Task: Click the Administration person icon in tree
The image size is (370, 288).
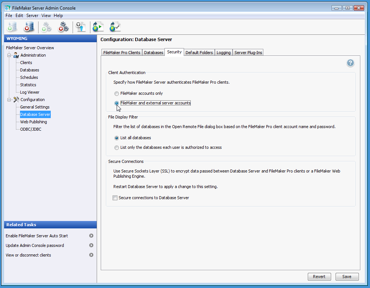Action: tap(16, 55)
